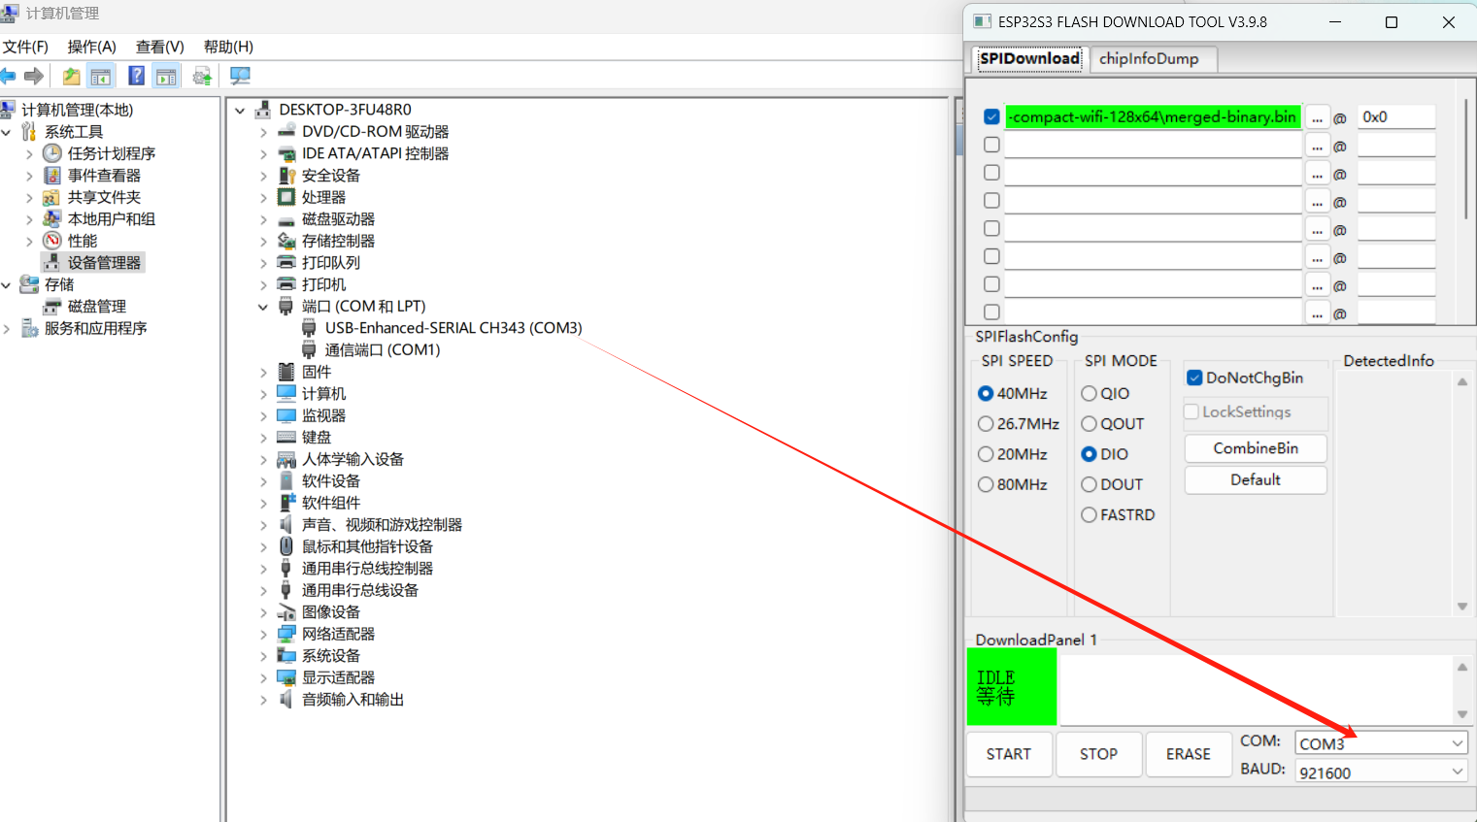Select the USB-Enhanced-SERIAL CH343 (COM3) device
Viewport: 1477px width, 822px height.
coord(453,328)
